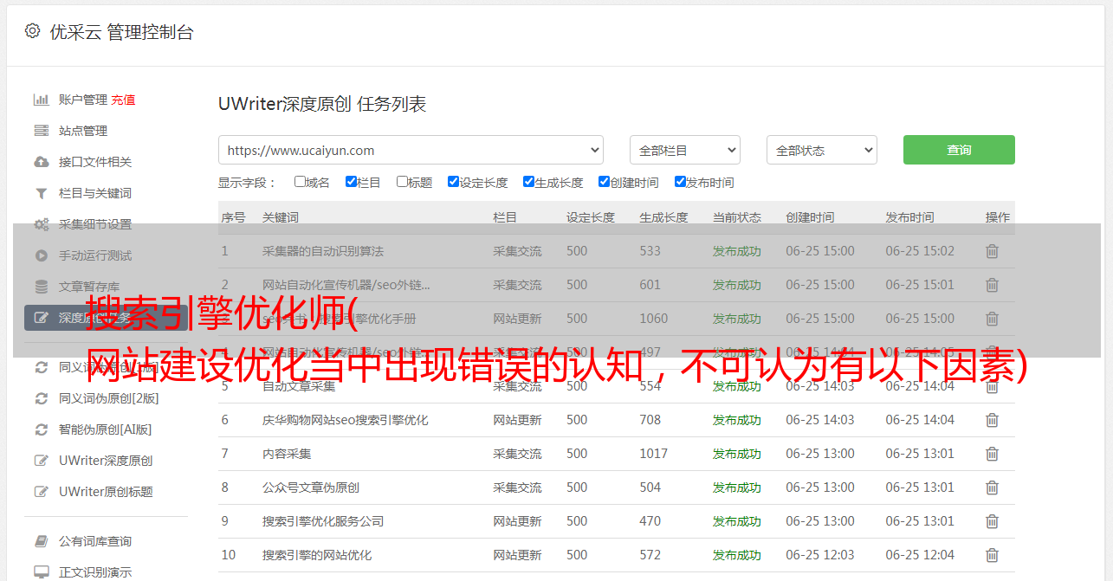This screenshot has height=581, width=1113.
Task: Click the edit icon beside UWriter深度原创
Action: point(41,461)
